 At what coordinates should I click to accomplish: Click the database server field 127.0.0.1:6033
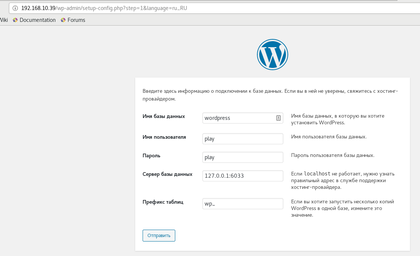tap(242, 176)
